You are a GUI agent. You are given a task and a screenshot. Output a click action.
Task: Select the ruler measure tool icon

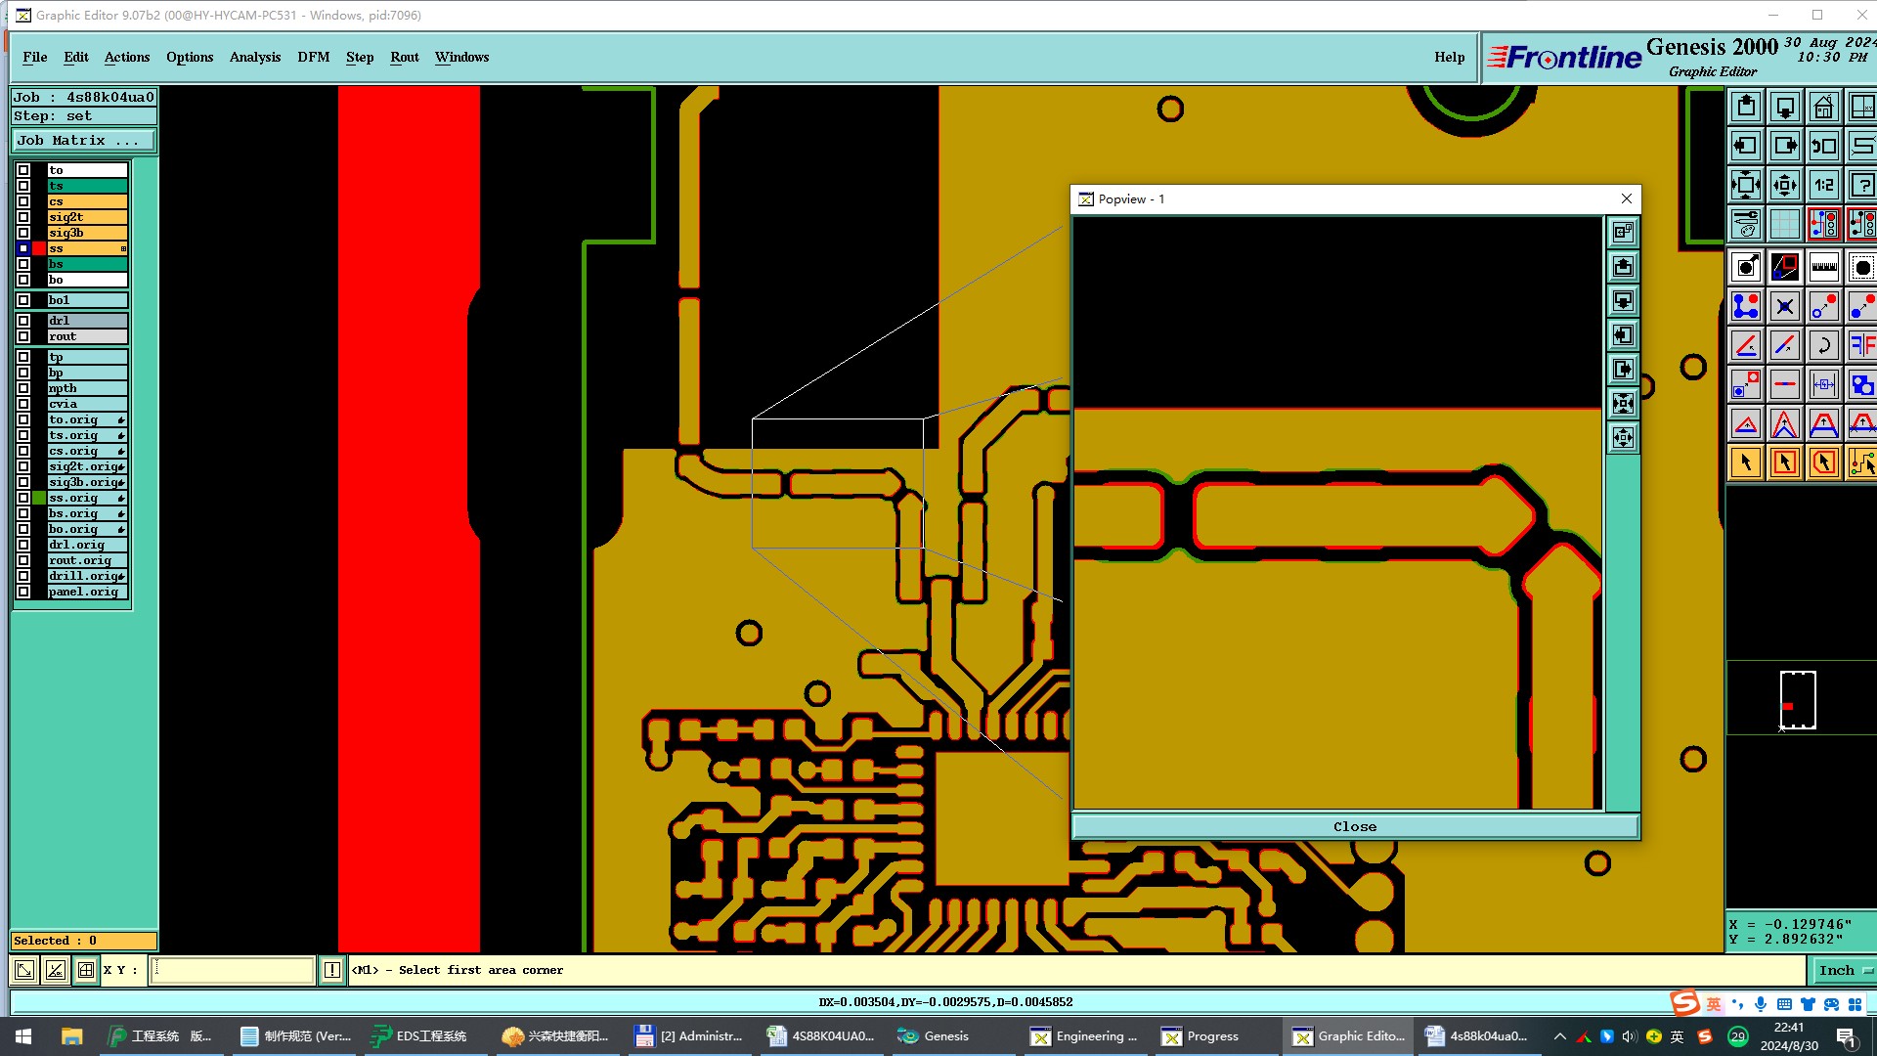point(1823,267)
